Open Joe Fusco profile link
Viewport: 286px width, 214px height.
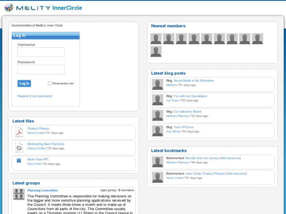(173, 101)
